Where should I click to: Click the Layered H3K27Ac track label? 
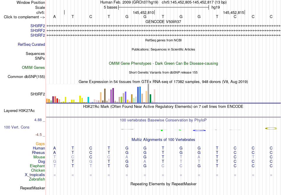pyautogui.click(x=19, y=111)
